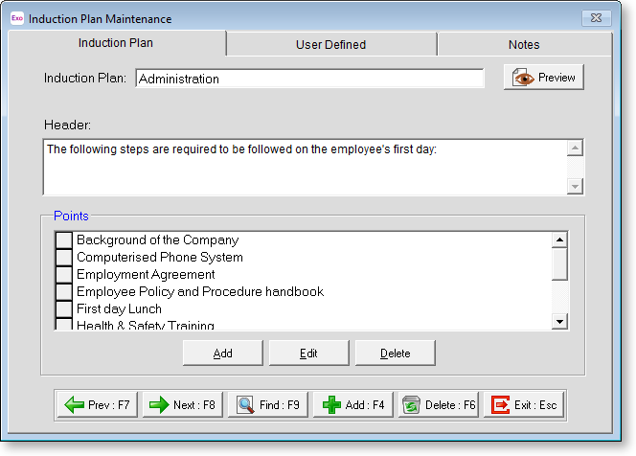Click the Exo application icon in title bar
This screenshot has height=456, width=636.
[x=16, y=18]
